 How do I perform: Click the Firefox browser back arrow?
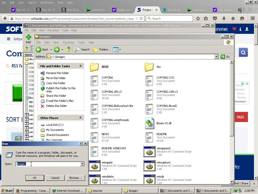point(5,18)
